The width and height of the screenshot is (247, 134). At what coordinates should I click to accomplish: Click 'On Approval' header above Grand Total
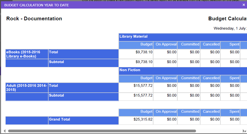coord(165,112)
